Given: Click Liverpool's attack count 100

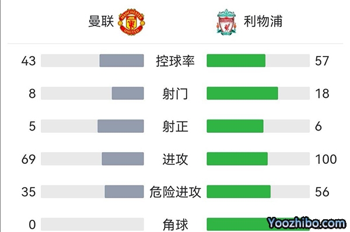Looking at the screenshot, I should point(326,159).
